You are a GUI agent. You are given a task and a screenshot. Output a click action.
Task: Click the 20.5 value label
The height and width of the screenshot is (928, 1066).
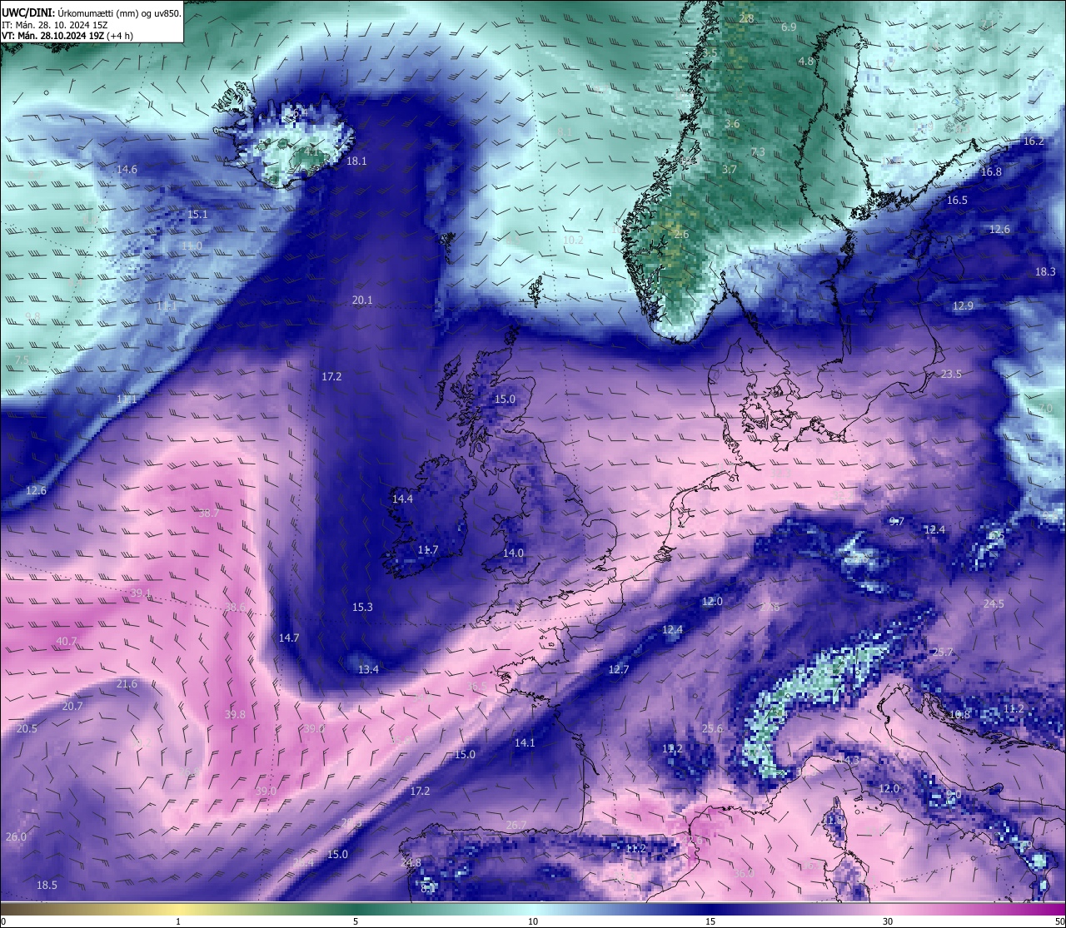(x=27, y=728)
